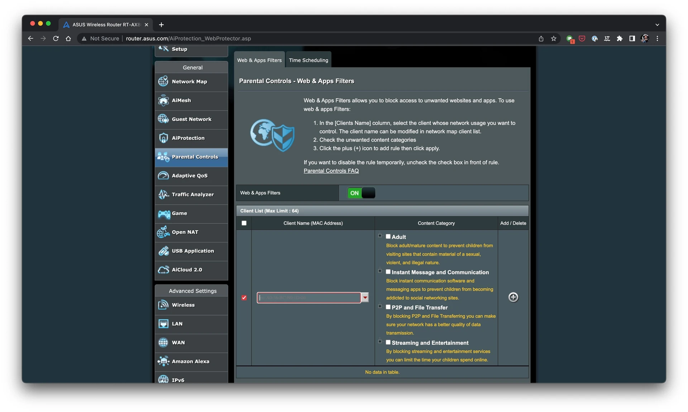Viewport: 688px width, 412px height.
Task: Open the Open NAT page
Action: [191, 232]
